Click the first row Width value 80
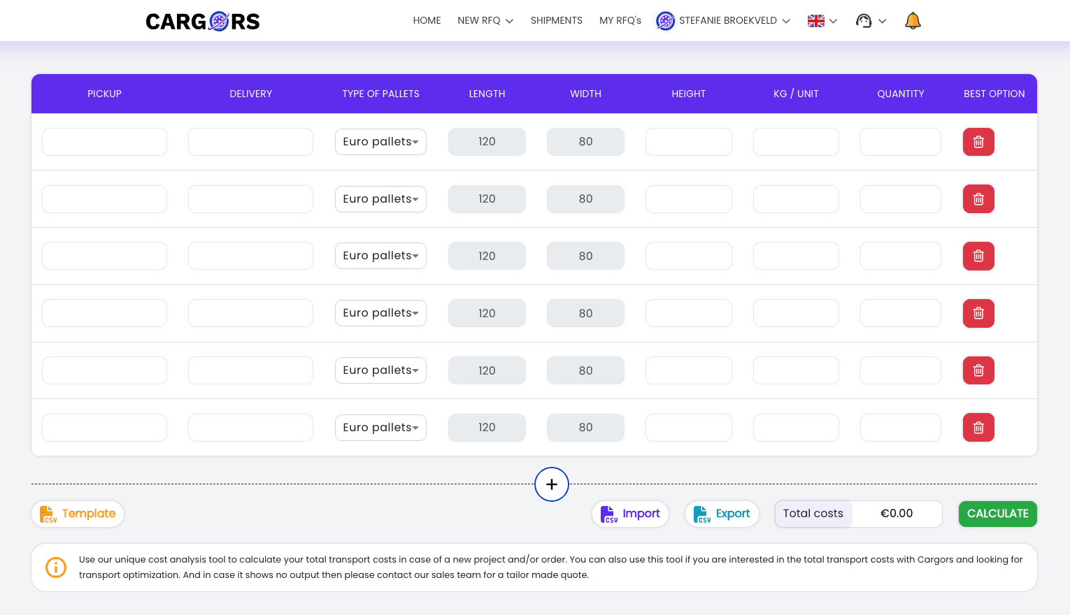This screenshot has width=1070, height=615. (x=585, y=142)
